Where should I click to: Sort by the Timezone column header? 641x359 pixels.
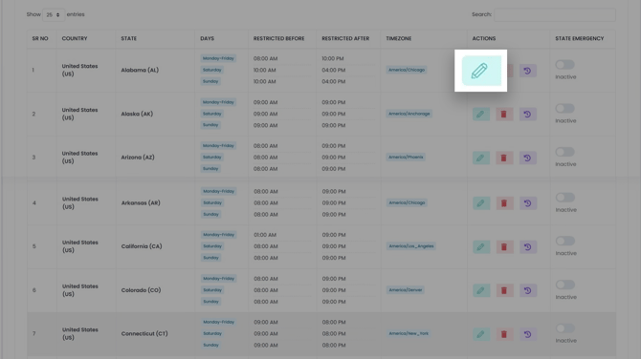point(399,38)
